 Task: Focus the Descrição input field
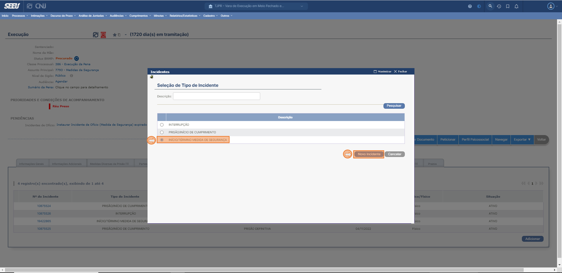tap(217, 96)
